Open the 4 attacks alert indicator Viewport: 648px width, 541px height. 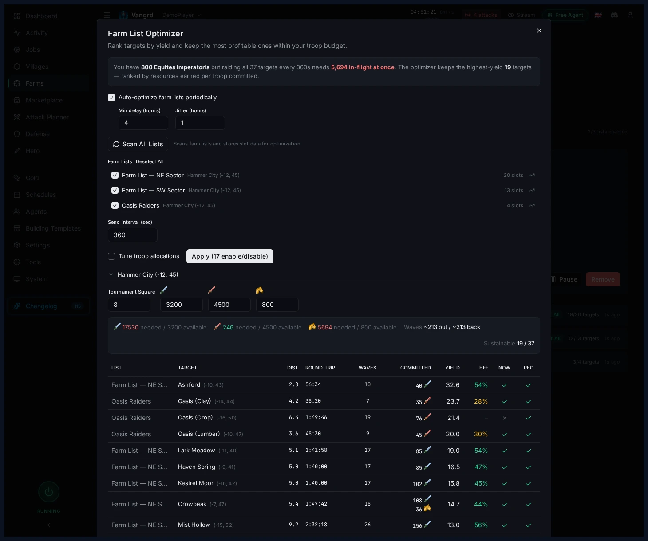click(x=481, y=15)
